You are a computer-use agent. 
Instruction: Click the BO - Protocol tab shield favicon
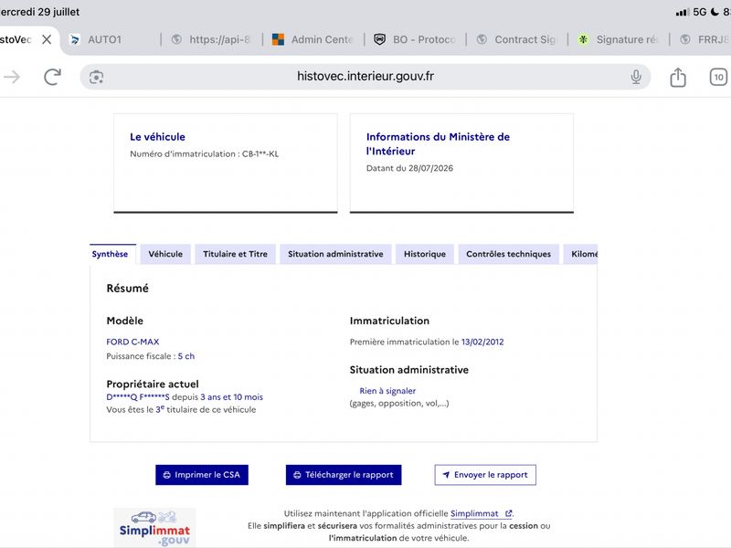click(380, 39)
